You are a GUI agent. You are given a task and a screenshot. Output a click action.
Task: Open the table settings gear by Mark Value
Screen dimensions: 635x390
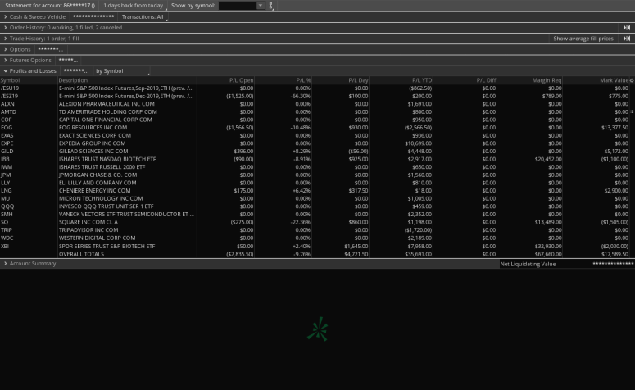pyautogui.click(x=632, y=80)
